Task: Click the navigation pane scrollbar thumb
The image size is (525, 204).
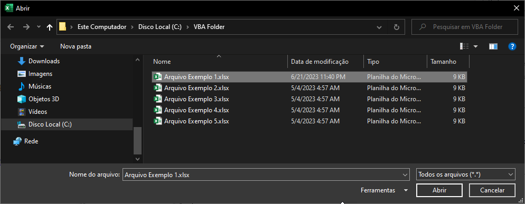Action: point(137,140)
